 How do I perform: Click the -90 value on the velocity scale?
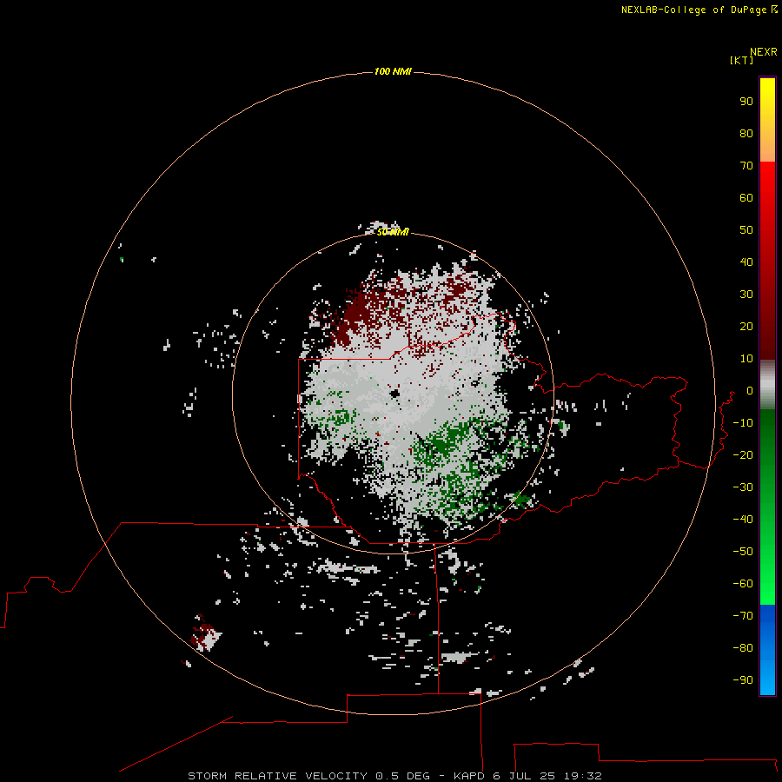click(x=743, y=680)
